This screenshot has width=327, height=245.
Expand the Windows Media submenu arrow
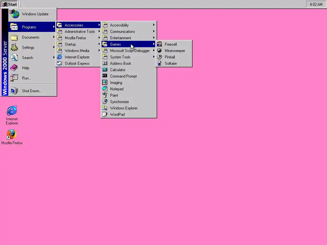[99, 50]
